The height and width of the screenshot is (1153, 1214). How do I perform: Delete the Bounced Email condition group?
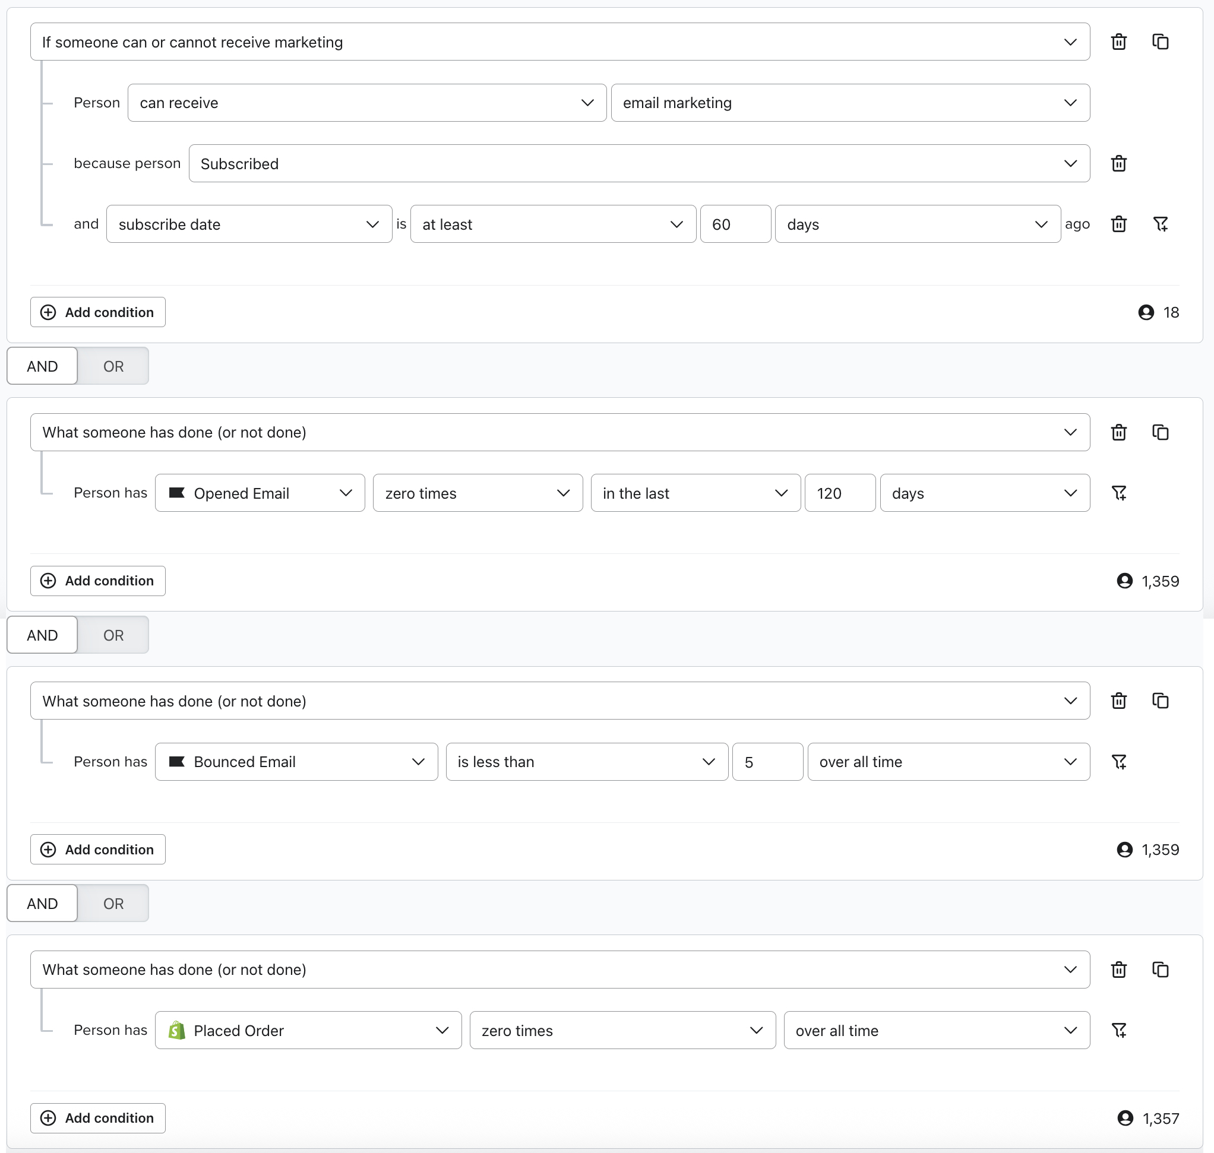click(1118, 701)
